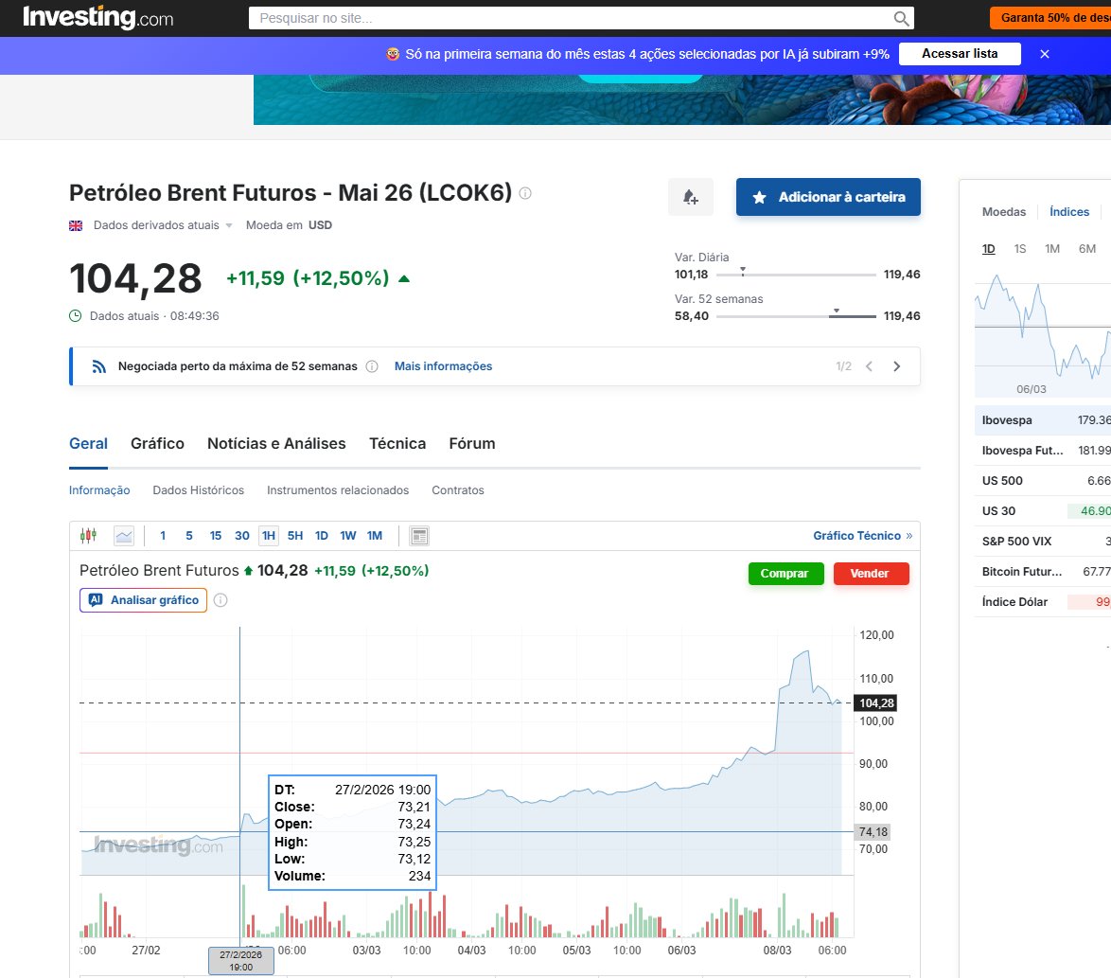Select the 1M chart interval in toolbar

click(x=375, y=536)
